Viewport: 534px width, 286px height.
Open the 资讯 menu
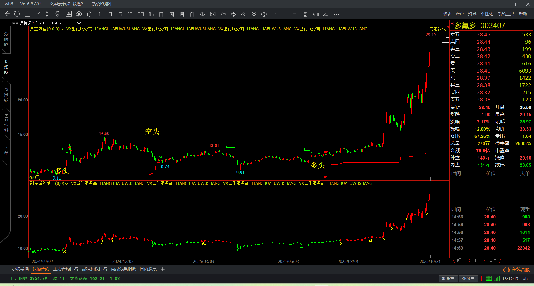(472, 14)
